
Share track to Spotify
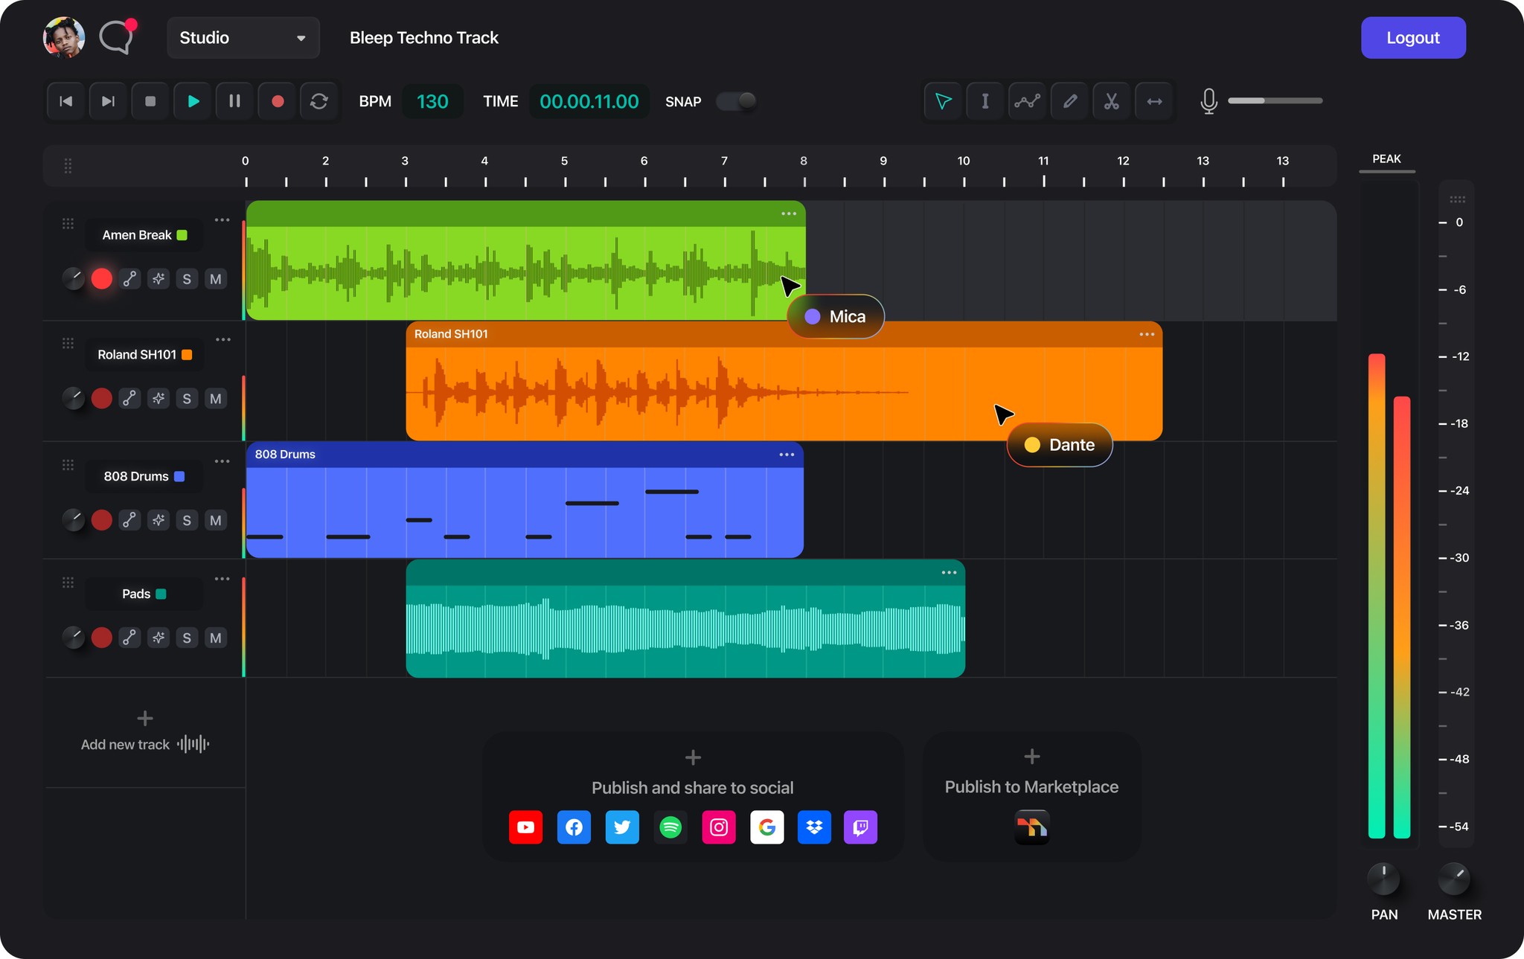(x=670, y=827)
